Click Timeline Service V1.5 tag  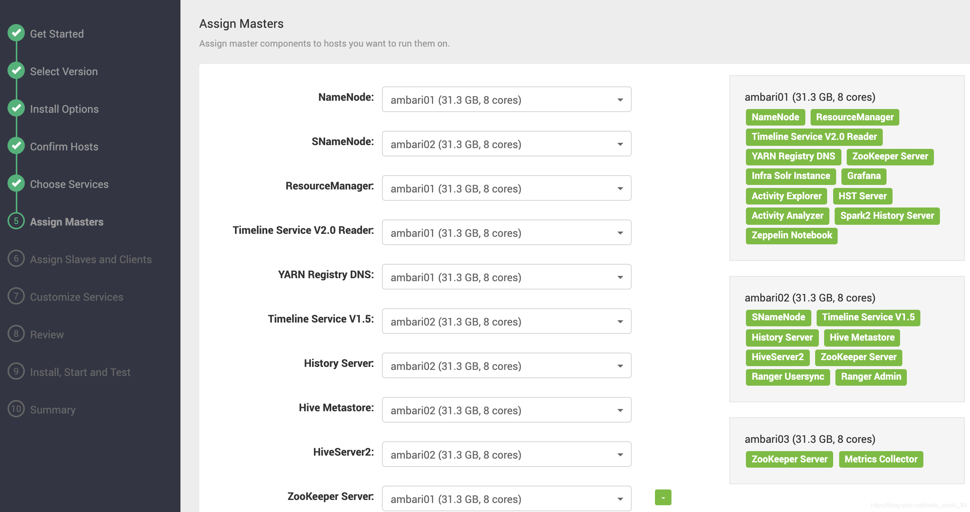868,317
